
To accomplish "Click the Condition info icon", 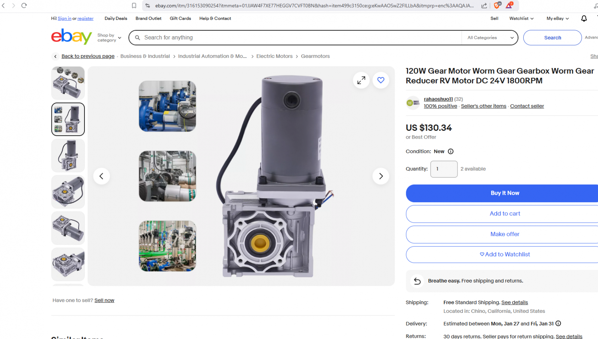I will click(451, 151).
